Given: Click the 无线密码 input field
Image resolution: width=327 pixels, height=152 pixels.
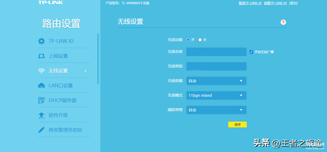Looking at the screenshot, I should (x=216, y=66).
